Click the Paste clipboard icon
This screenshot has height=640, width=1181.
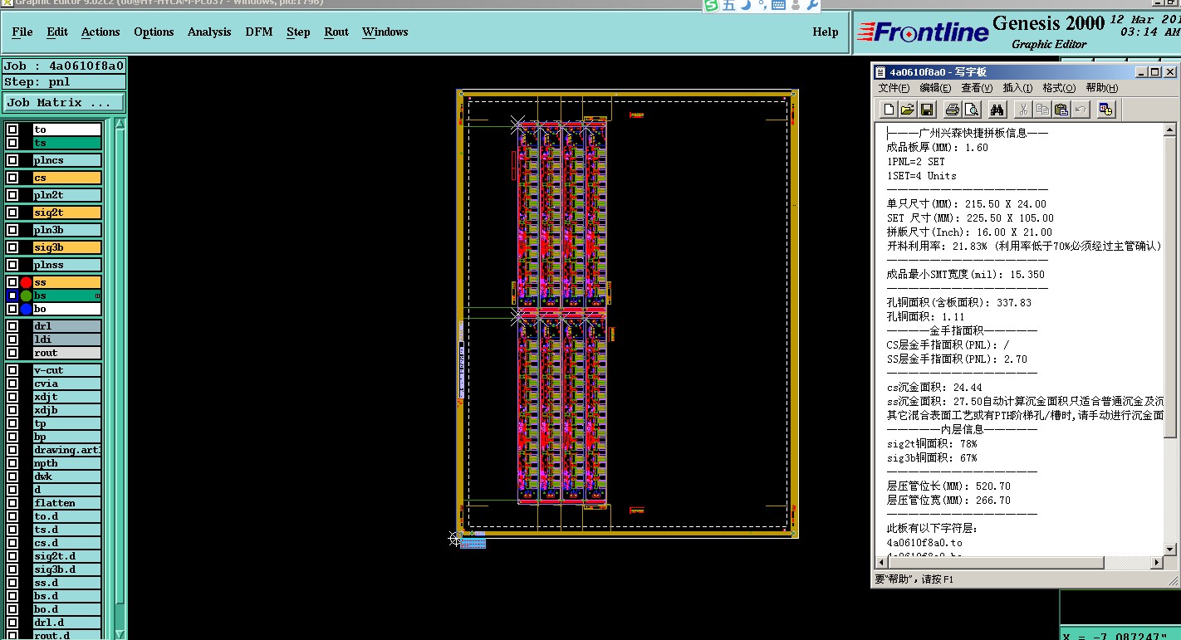click(1061, 110)
